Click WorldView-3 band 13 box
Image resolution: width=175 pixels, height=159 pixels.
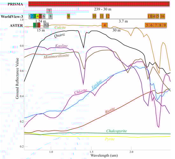(x=149, y=16)
